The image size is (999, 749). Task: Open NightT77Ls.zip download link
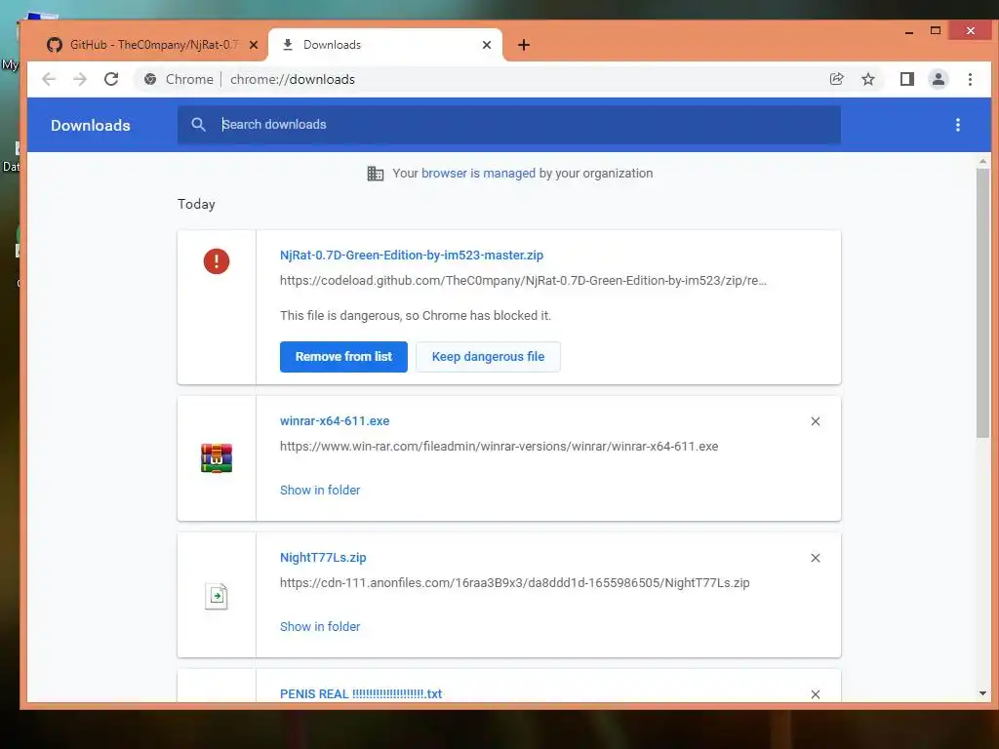323,557
